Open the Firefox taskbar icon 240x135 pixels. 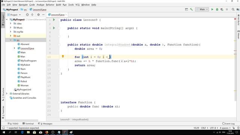pyautogui.click(x=46, y=132)
